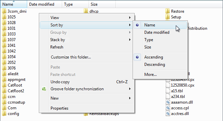Select the 1025 folder icon
This screenshot has width=223, height=121.
point(4,17)
